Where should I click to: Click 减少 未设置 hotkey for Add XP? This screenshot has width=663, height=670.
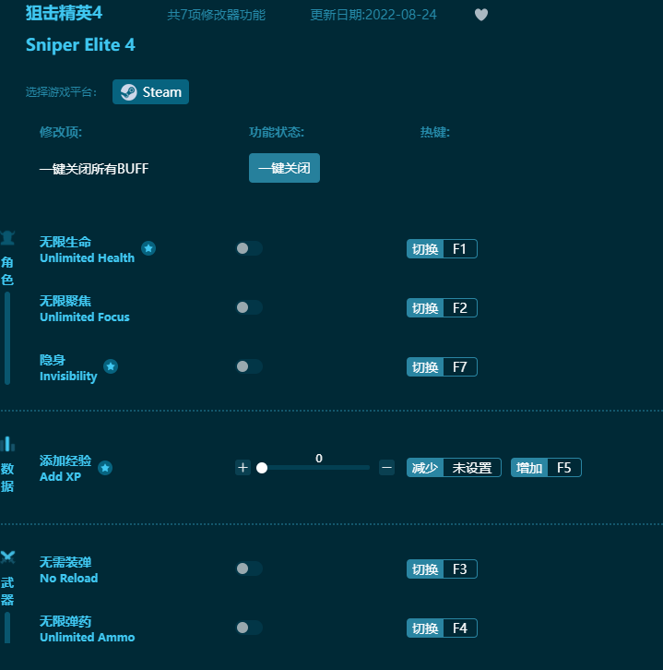(454, 468)
